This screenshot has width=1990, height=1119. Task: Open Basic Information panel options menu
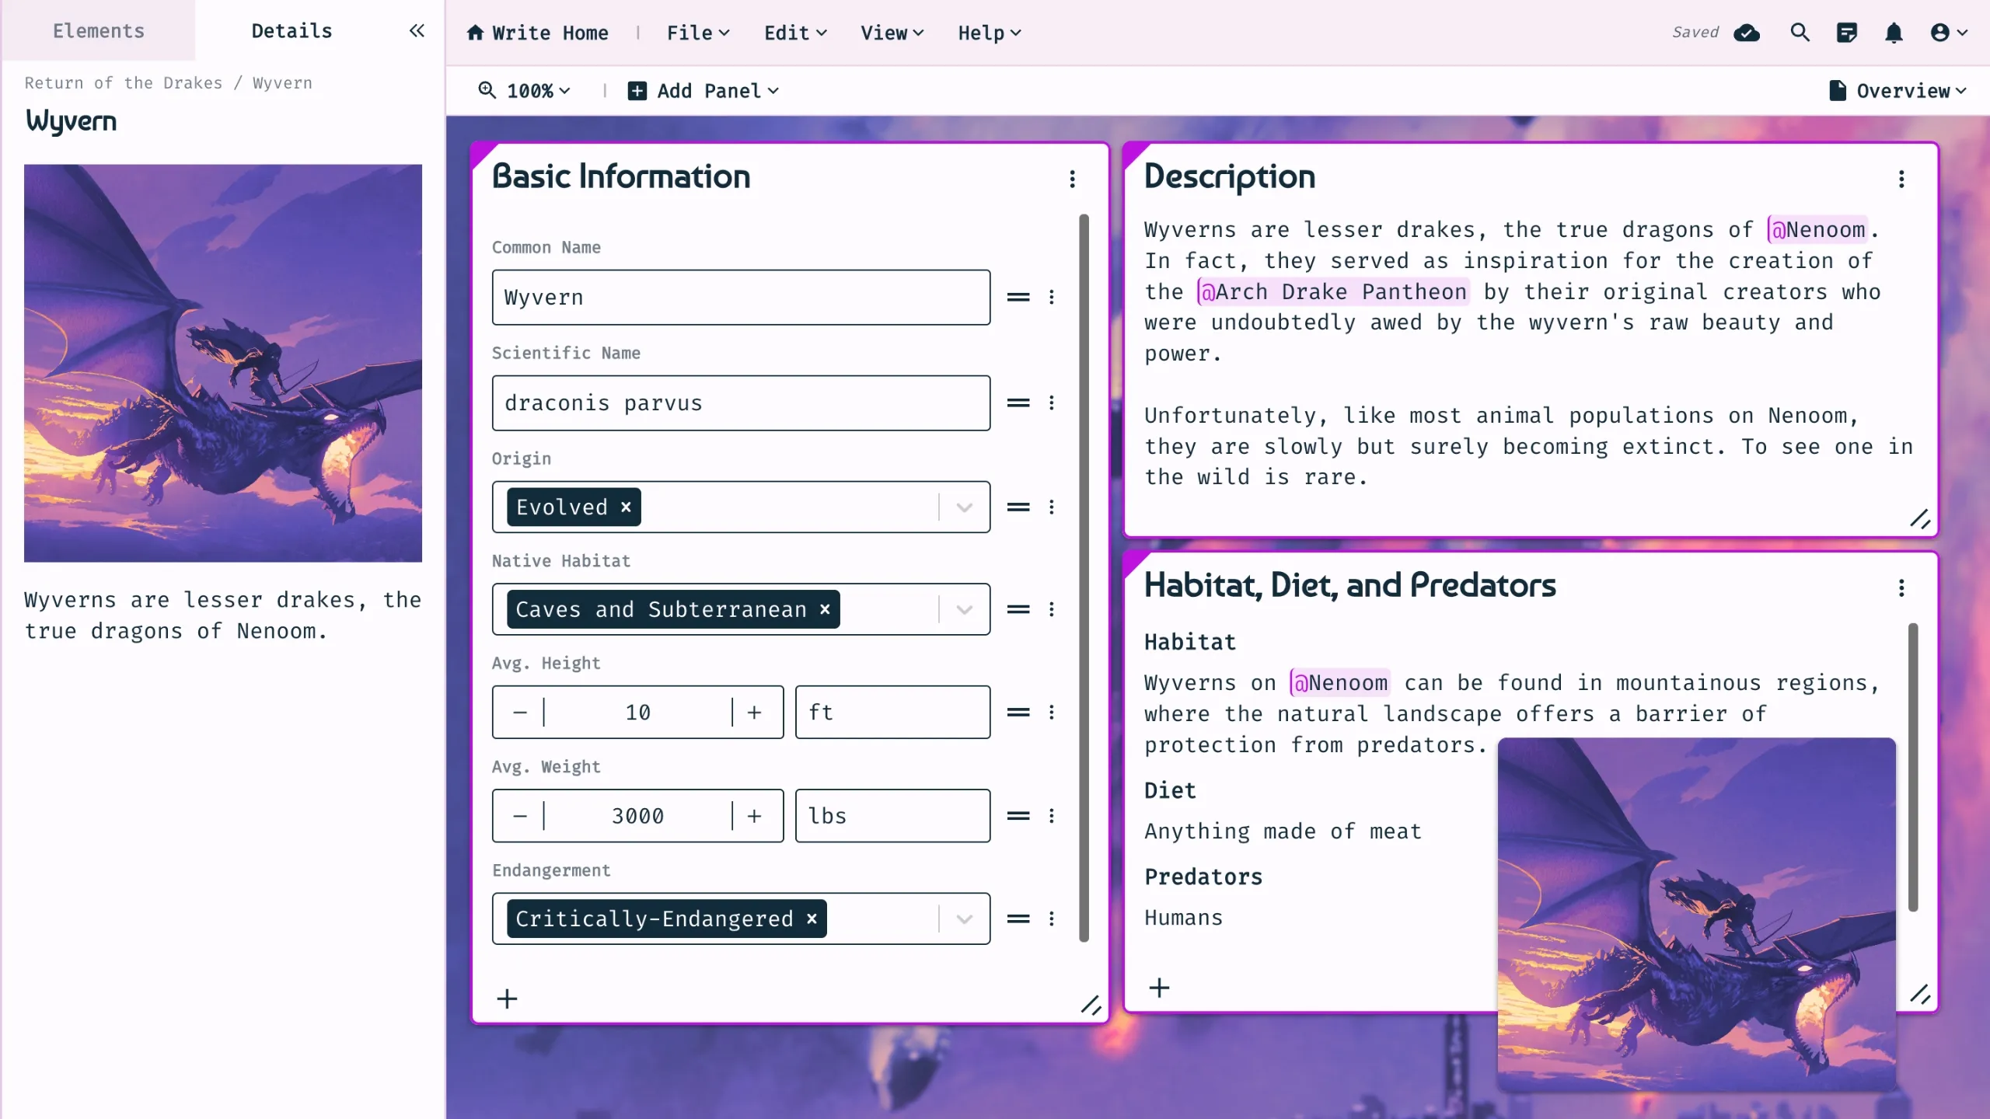[1072, 180]
